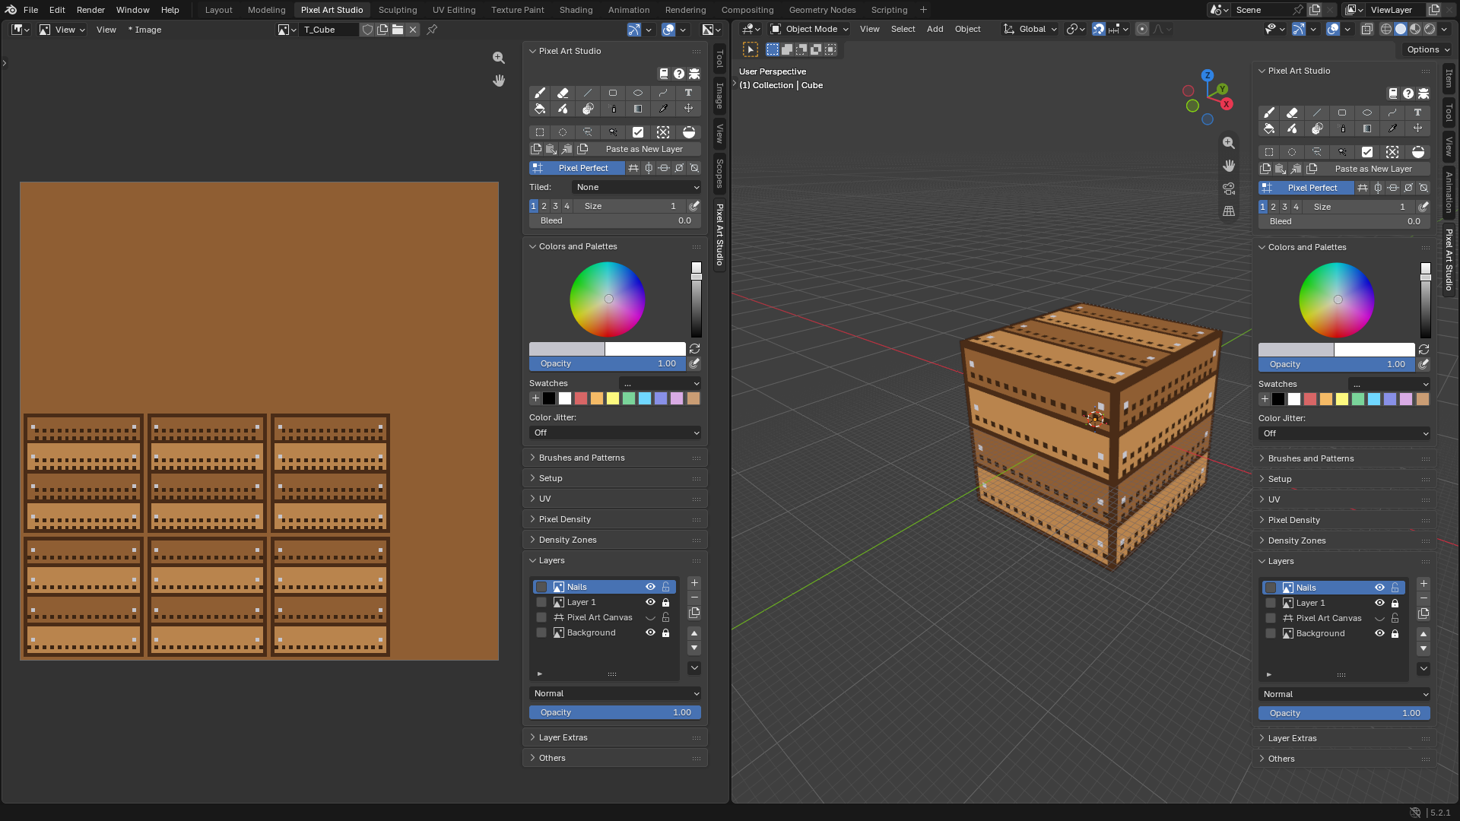Select the Text tool in the image editor panel
The height and width of the screenshot is (821, 1460).
[688, 93]
